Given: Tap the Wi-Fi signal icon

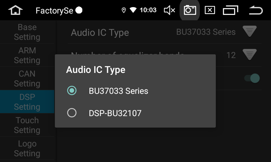Looking at the screenshot, I should coord(133,10).
